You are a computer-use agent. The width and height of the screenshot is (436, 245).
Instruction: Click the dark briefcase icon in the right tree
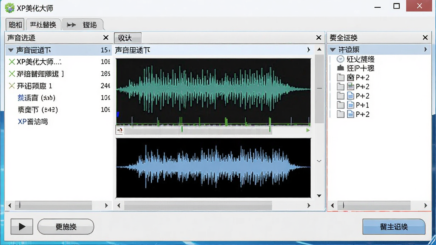point(340,68)
